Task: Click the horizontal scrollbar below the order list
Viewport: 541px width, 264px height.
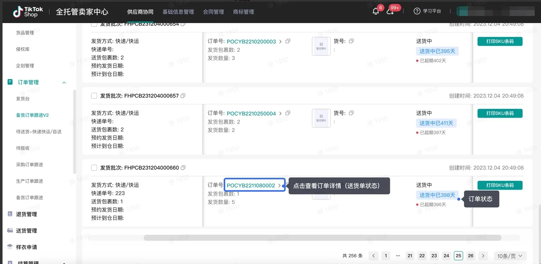Action: [x=322, y=238]
